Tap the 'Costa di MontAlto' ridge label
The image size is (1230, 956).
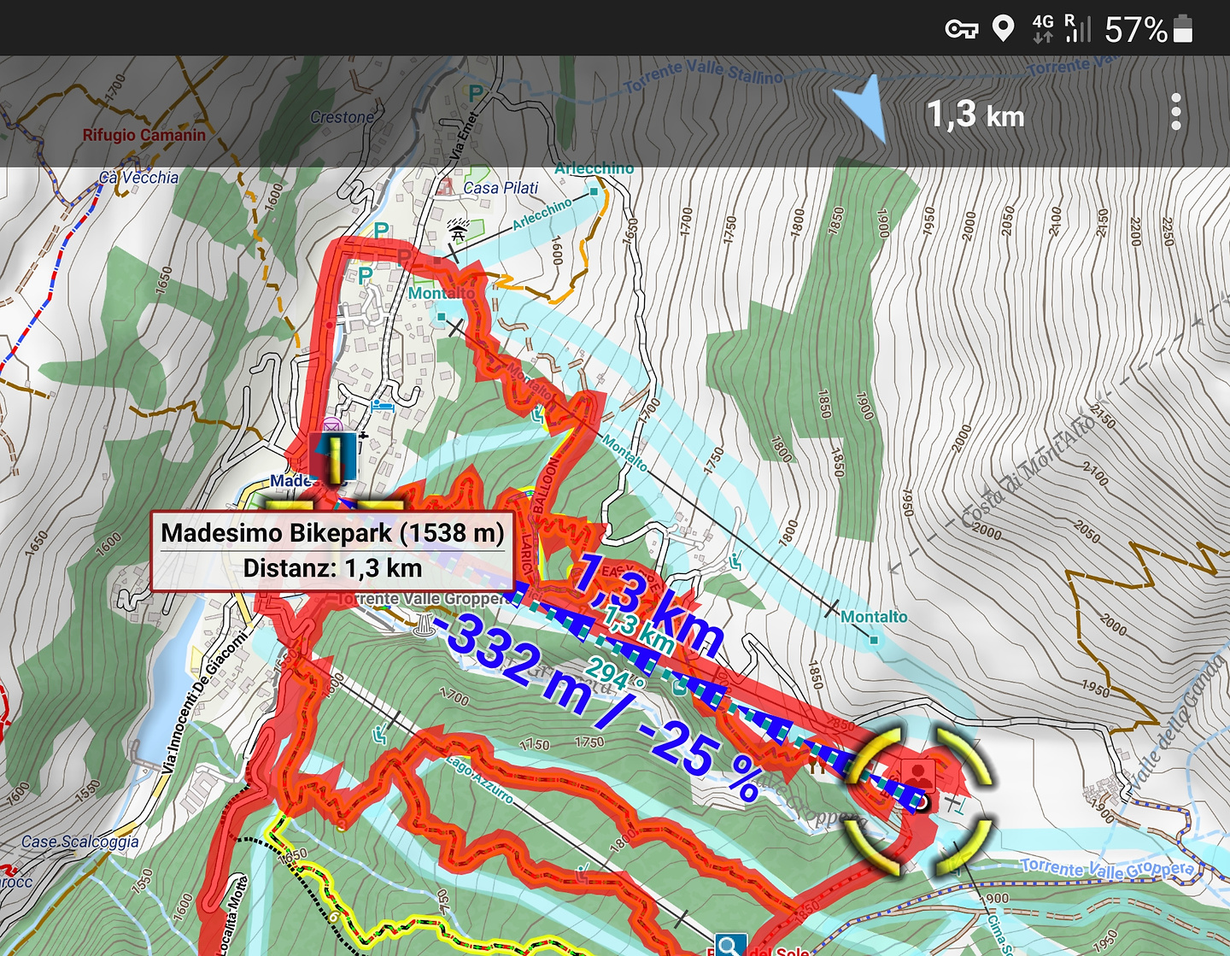coord(1028,470)
